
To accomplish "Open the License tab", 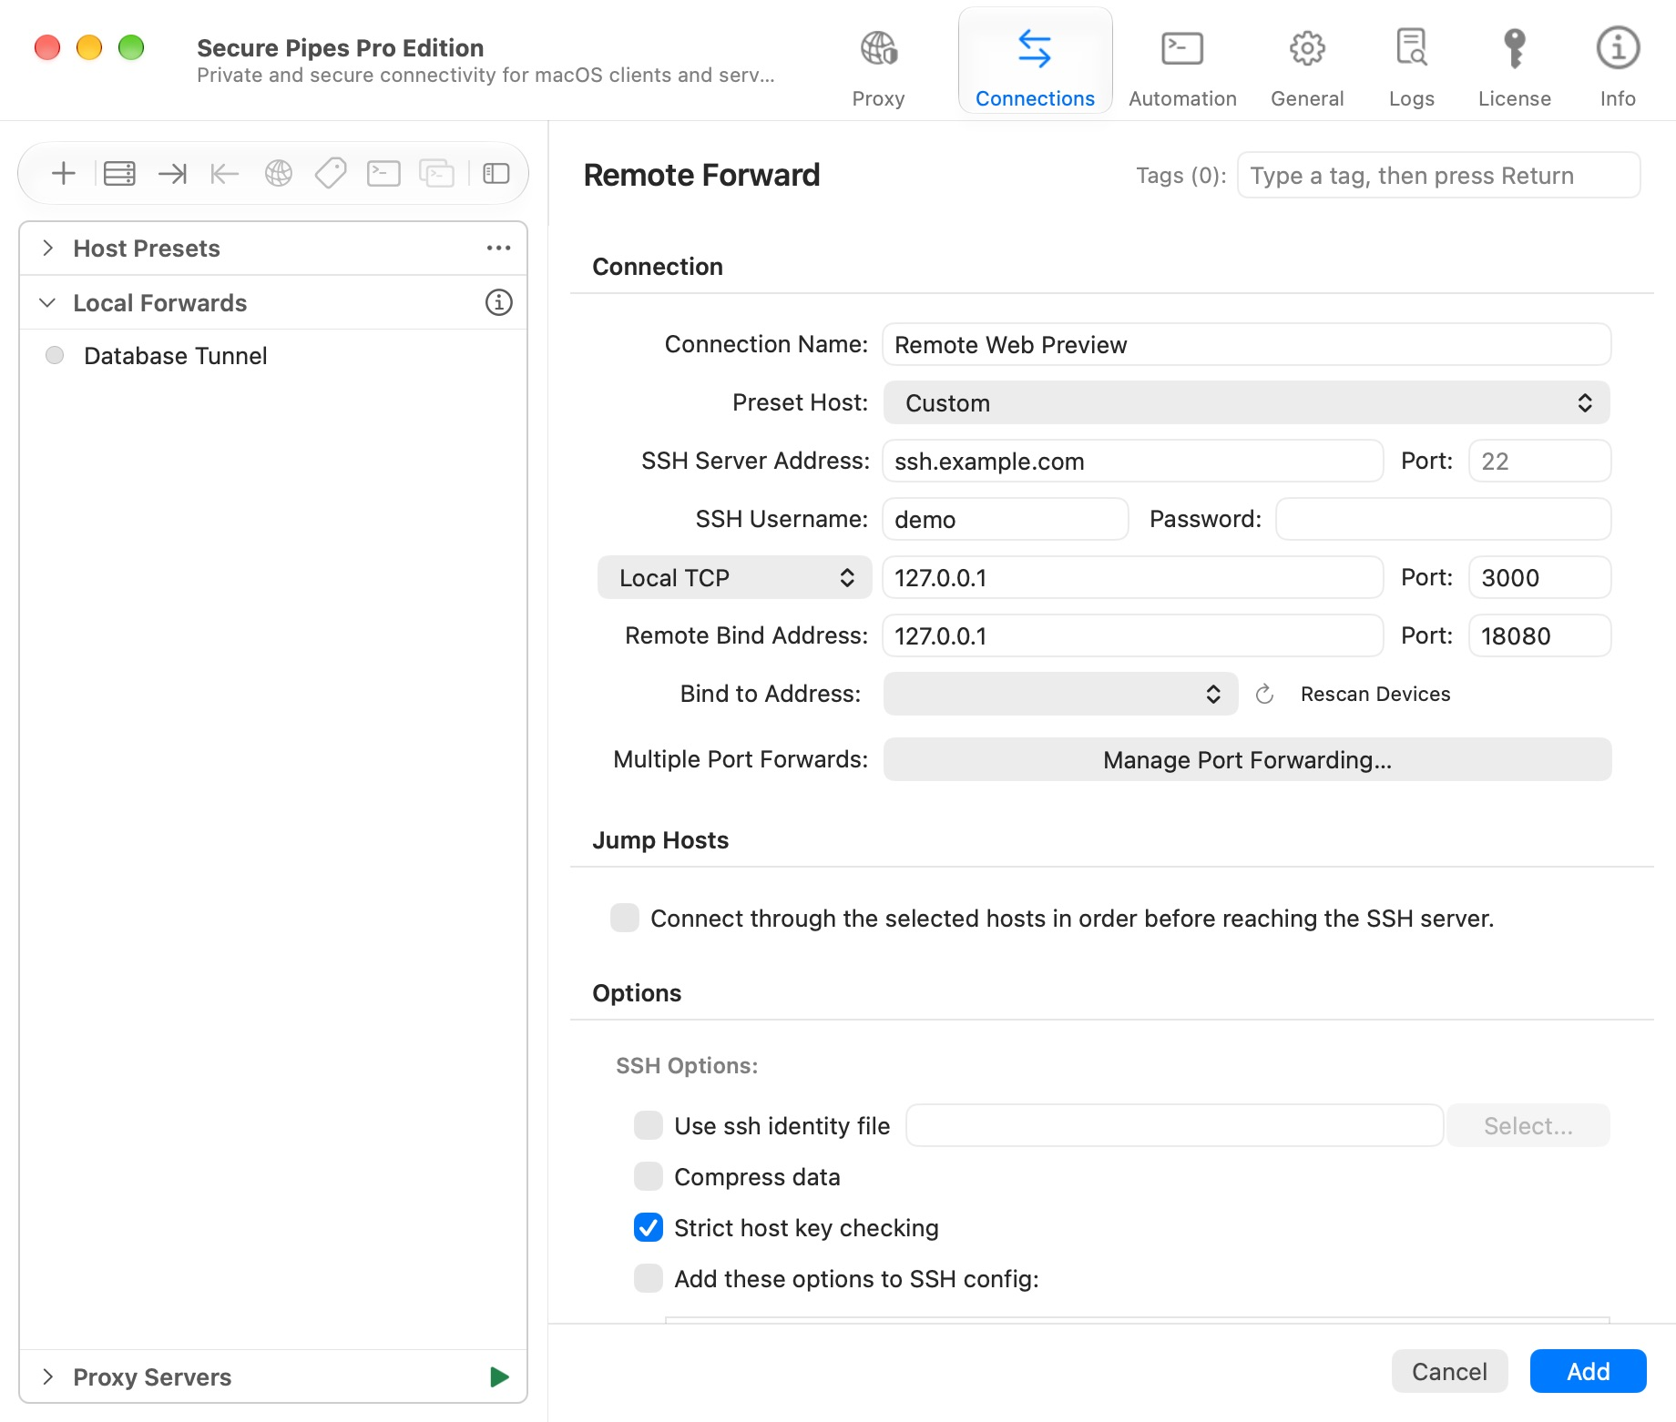I will click(x=1514, y=68).
